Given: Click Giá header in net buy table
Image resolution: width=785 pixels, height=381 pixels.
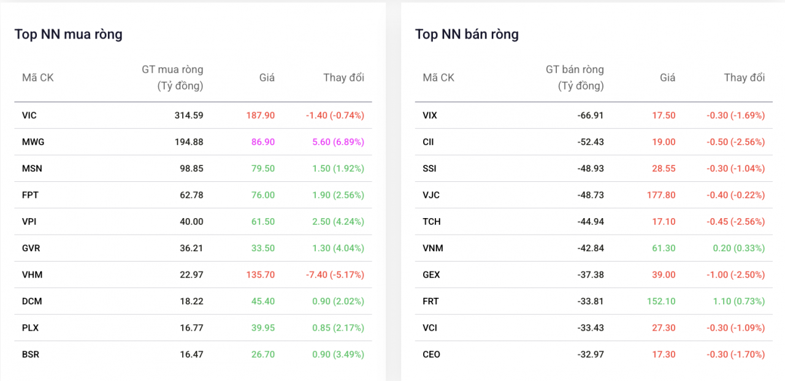Looking at the screenshot, I should pyautogui.click(x=267, y=78).
